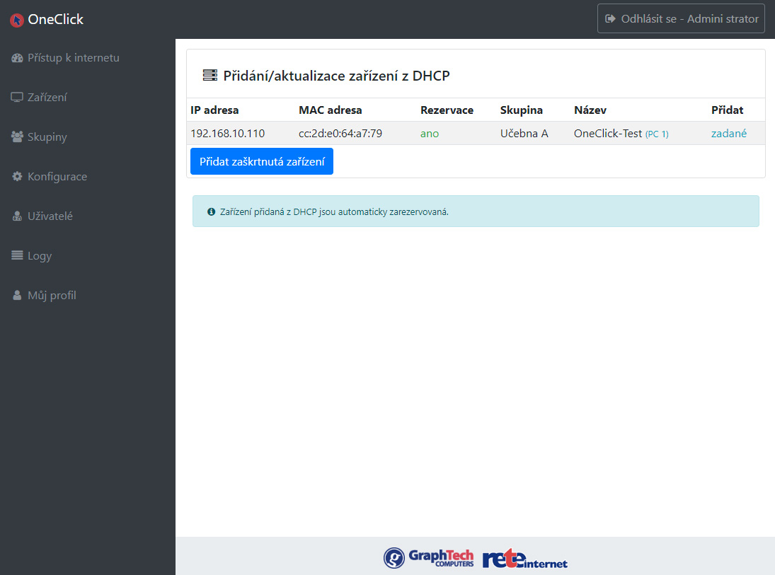The width and height of the screenshot is (775, 575).
Task: Open the Uživatelé section
Action: [x=50, y=216]
